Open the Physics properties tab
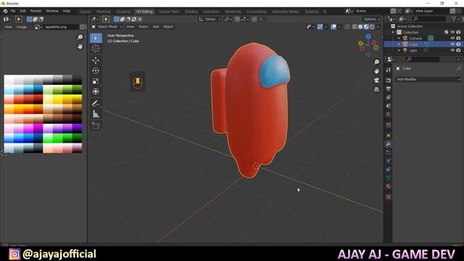Screen dimensions: 464x261 (x=389, y=161)
